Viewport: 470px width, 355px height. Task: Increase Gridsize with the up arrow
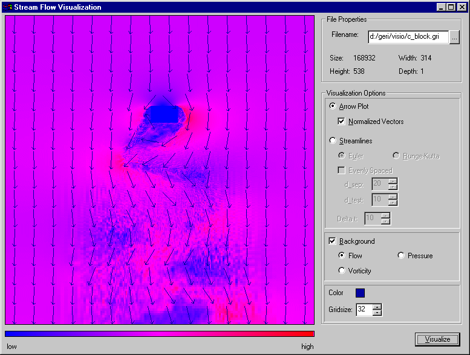(377, 307)
